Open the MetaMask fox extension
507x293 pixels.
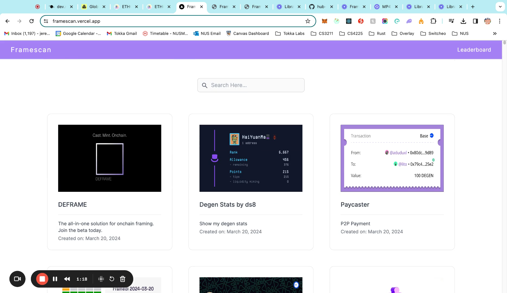click(x=324, y=21)
